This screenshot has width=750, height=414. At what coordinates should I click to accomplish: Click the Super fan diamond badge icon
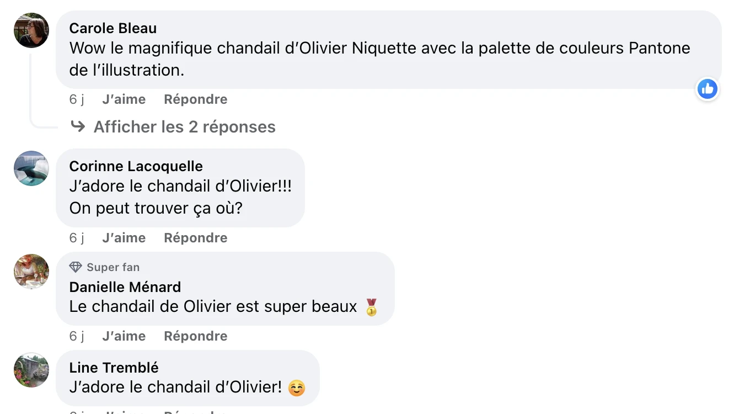(x=76, y=267)
